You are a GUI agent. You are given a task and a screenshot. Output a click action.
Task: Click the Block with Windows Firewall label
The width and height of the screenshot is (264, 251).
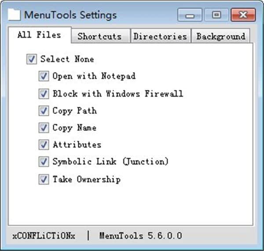point(117,94)
